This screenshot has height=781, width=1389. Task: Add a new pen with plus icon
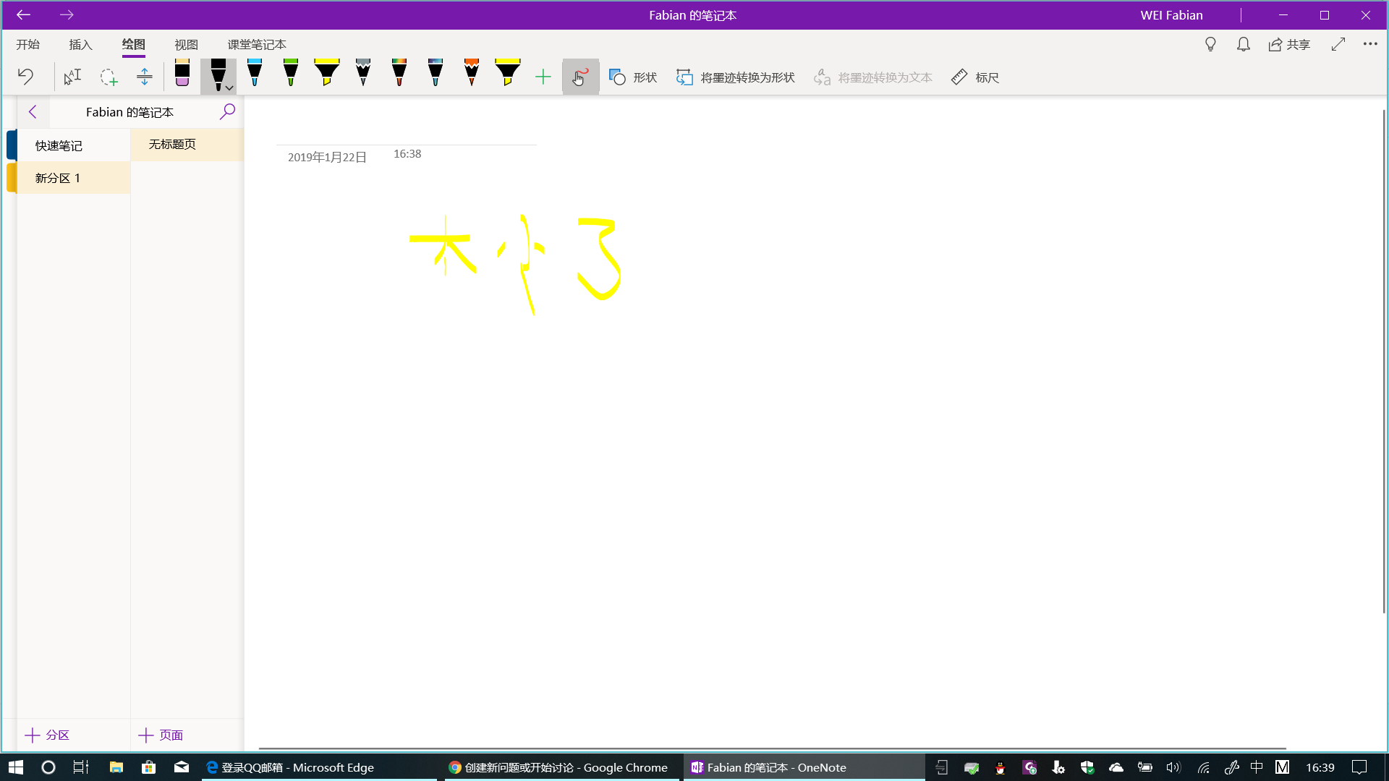pyautogui.click(x=543, y=77)
